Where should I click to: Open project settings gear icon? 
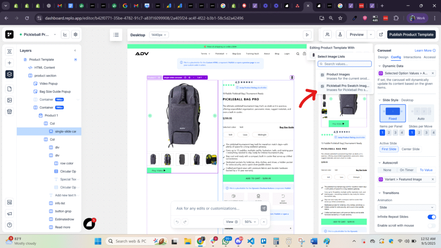coord(75,34)
